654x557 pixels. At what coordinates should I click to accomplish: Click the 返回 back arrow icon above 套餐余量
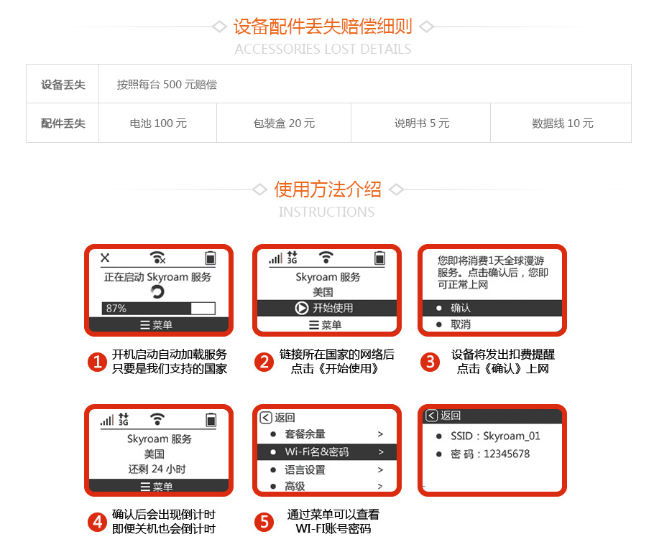[x=266, y=418]
